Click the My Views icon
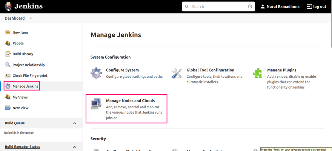The width and height of the screenshot is (332, 151). (x=8, y=97)
